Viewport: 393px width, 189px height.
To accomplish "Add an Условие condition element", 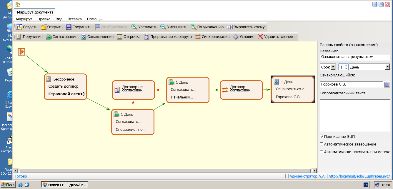I will point(244,37).
